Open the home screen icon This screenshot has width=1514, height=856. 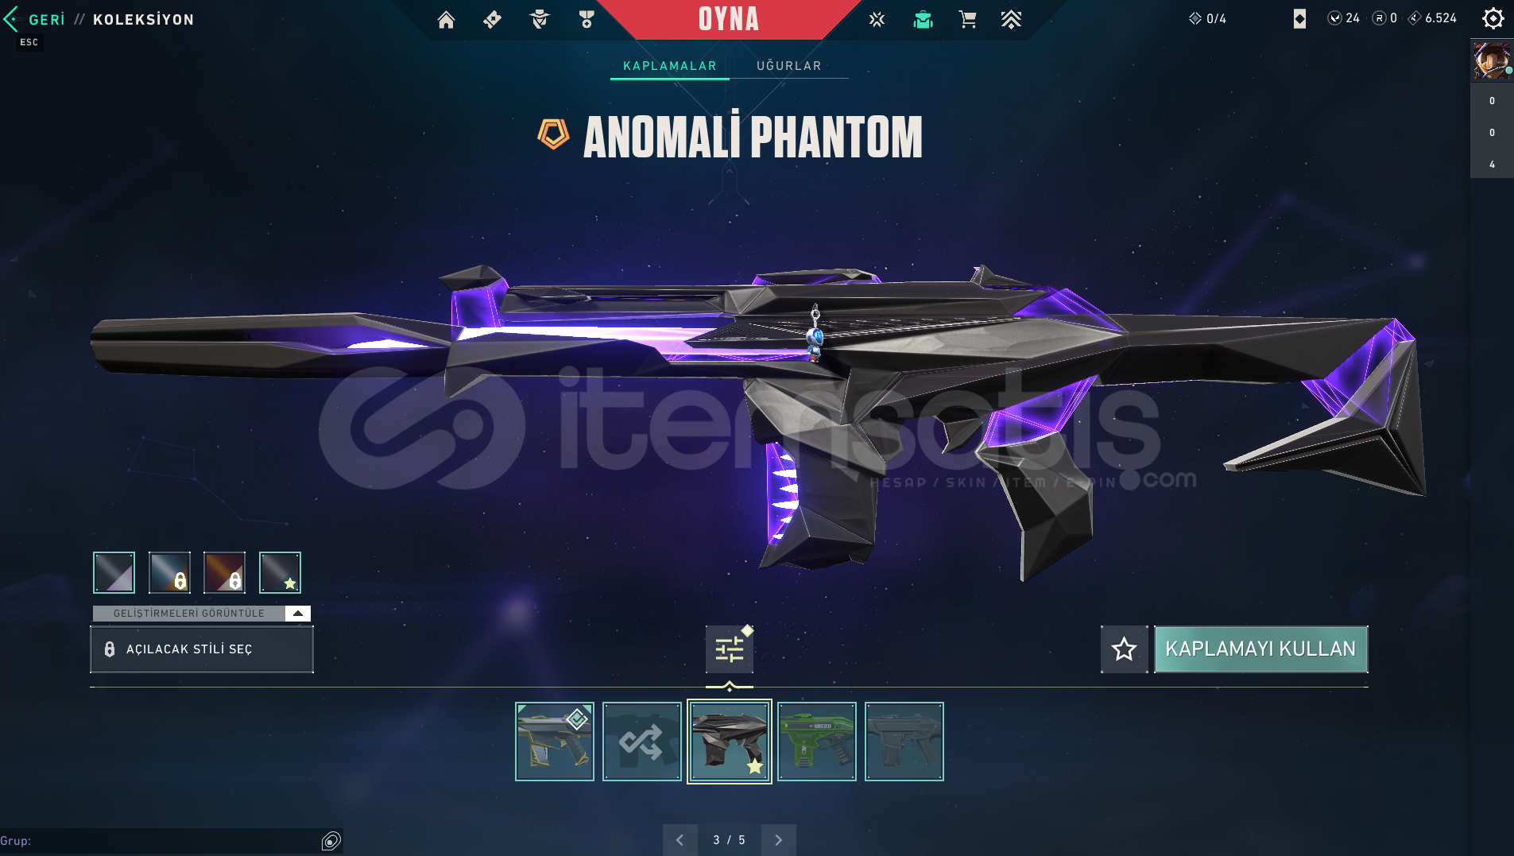446,20
